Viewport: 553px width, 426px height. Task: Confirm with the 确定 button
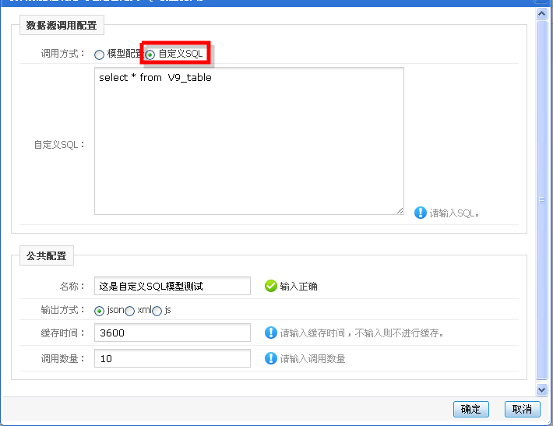click(470, 409)
